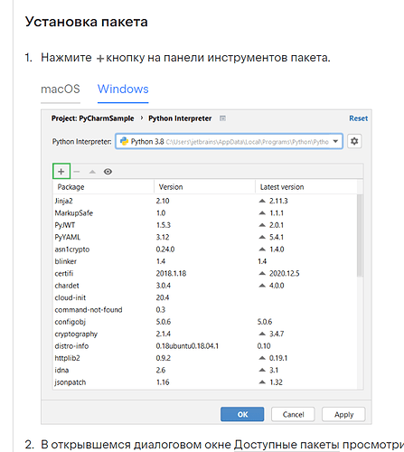Select the Jinja2 package row
Screen dimensions: 404x452
(x=205, y=201)
